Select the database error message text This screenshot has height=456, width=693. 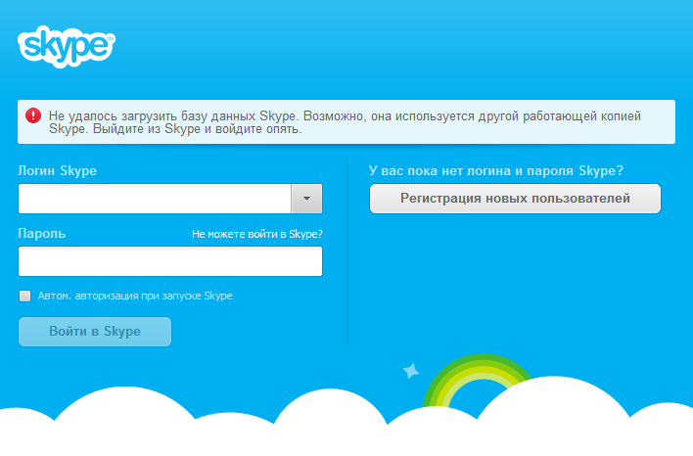click(345, 122)
